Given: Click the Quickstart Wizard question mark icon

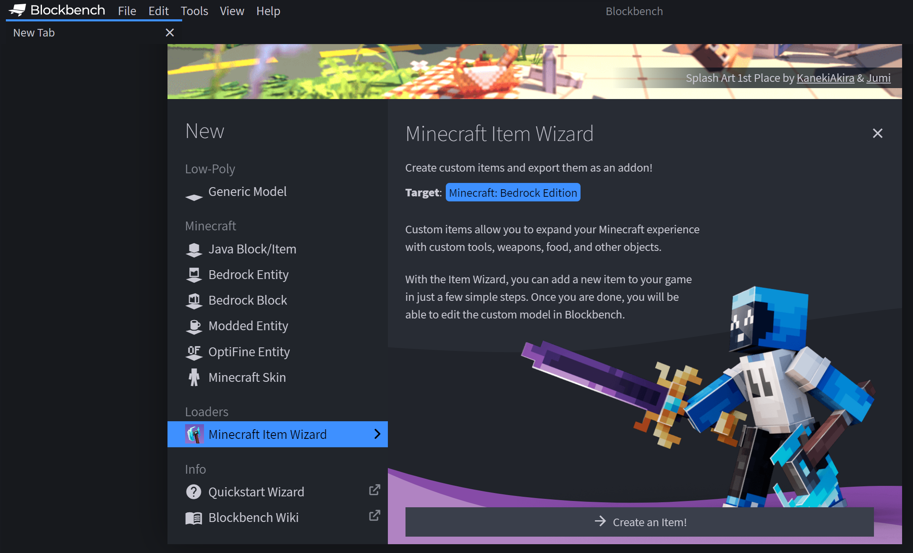Looking at the screenshot, I should (x=194, y=492).
